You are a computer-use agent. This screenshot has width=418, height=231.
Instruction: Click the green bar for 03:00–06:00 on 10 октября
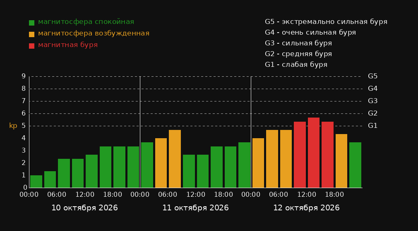pyautogui.click(x=50, y=179)
